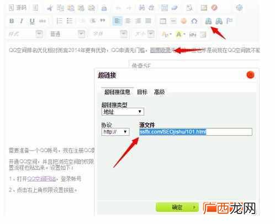Click the Undo arrow icon
Screen dimensions: 275x224
(118, 8)
